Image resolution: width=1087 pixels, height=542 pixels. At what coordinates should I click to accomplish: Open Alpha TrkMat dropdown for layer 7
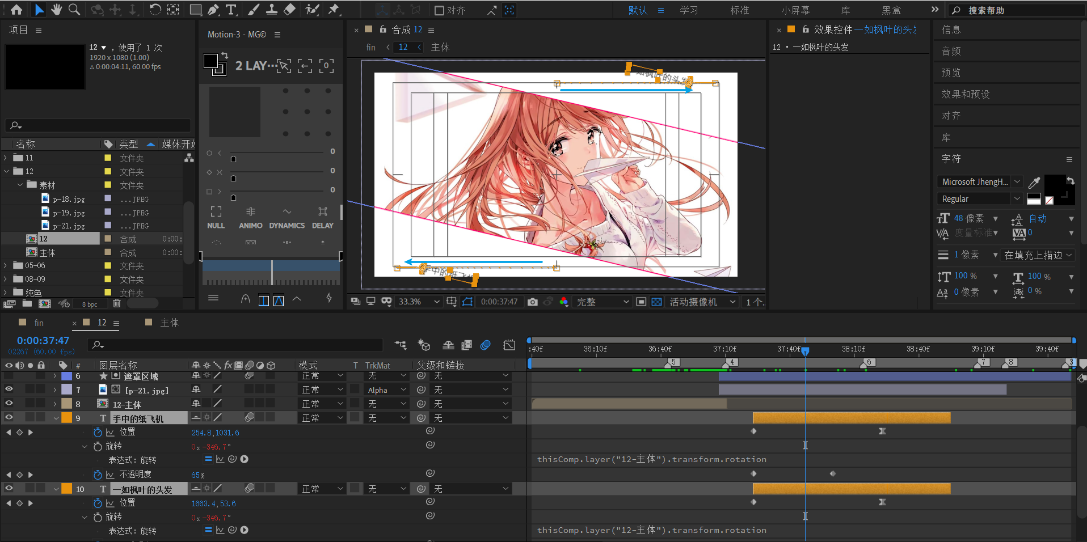(x=386, y=390)
